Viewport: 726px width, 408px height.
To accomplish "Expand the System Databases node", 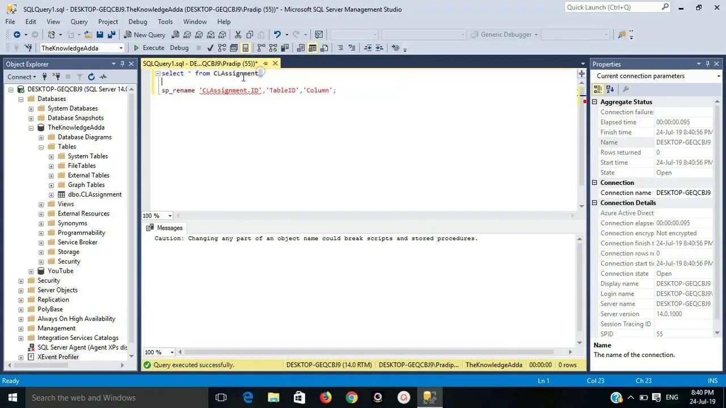I will coord(31,108).
